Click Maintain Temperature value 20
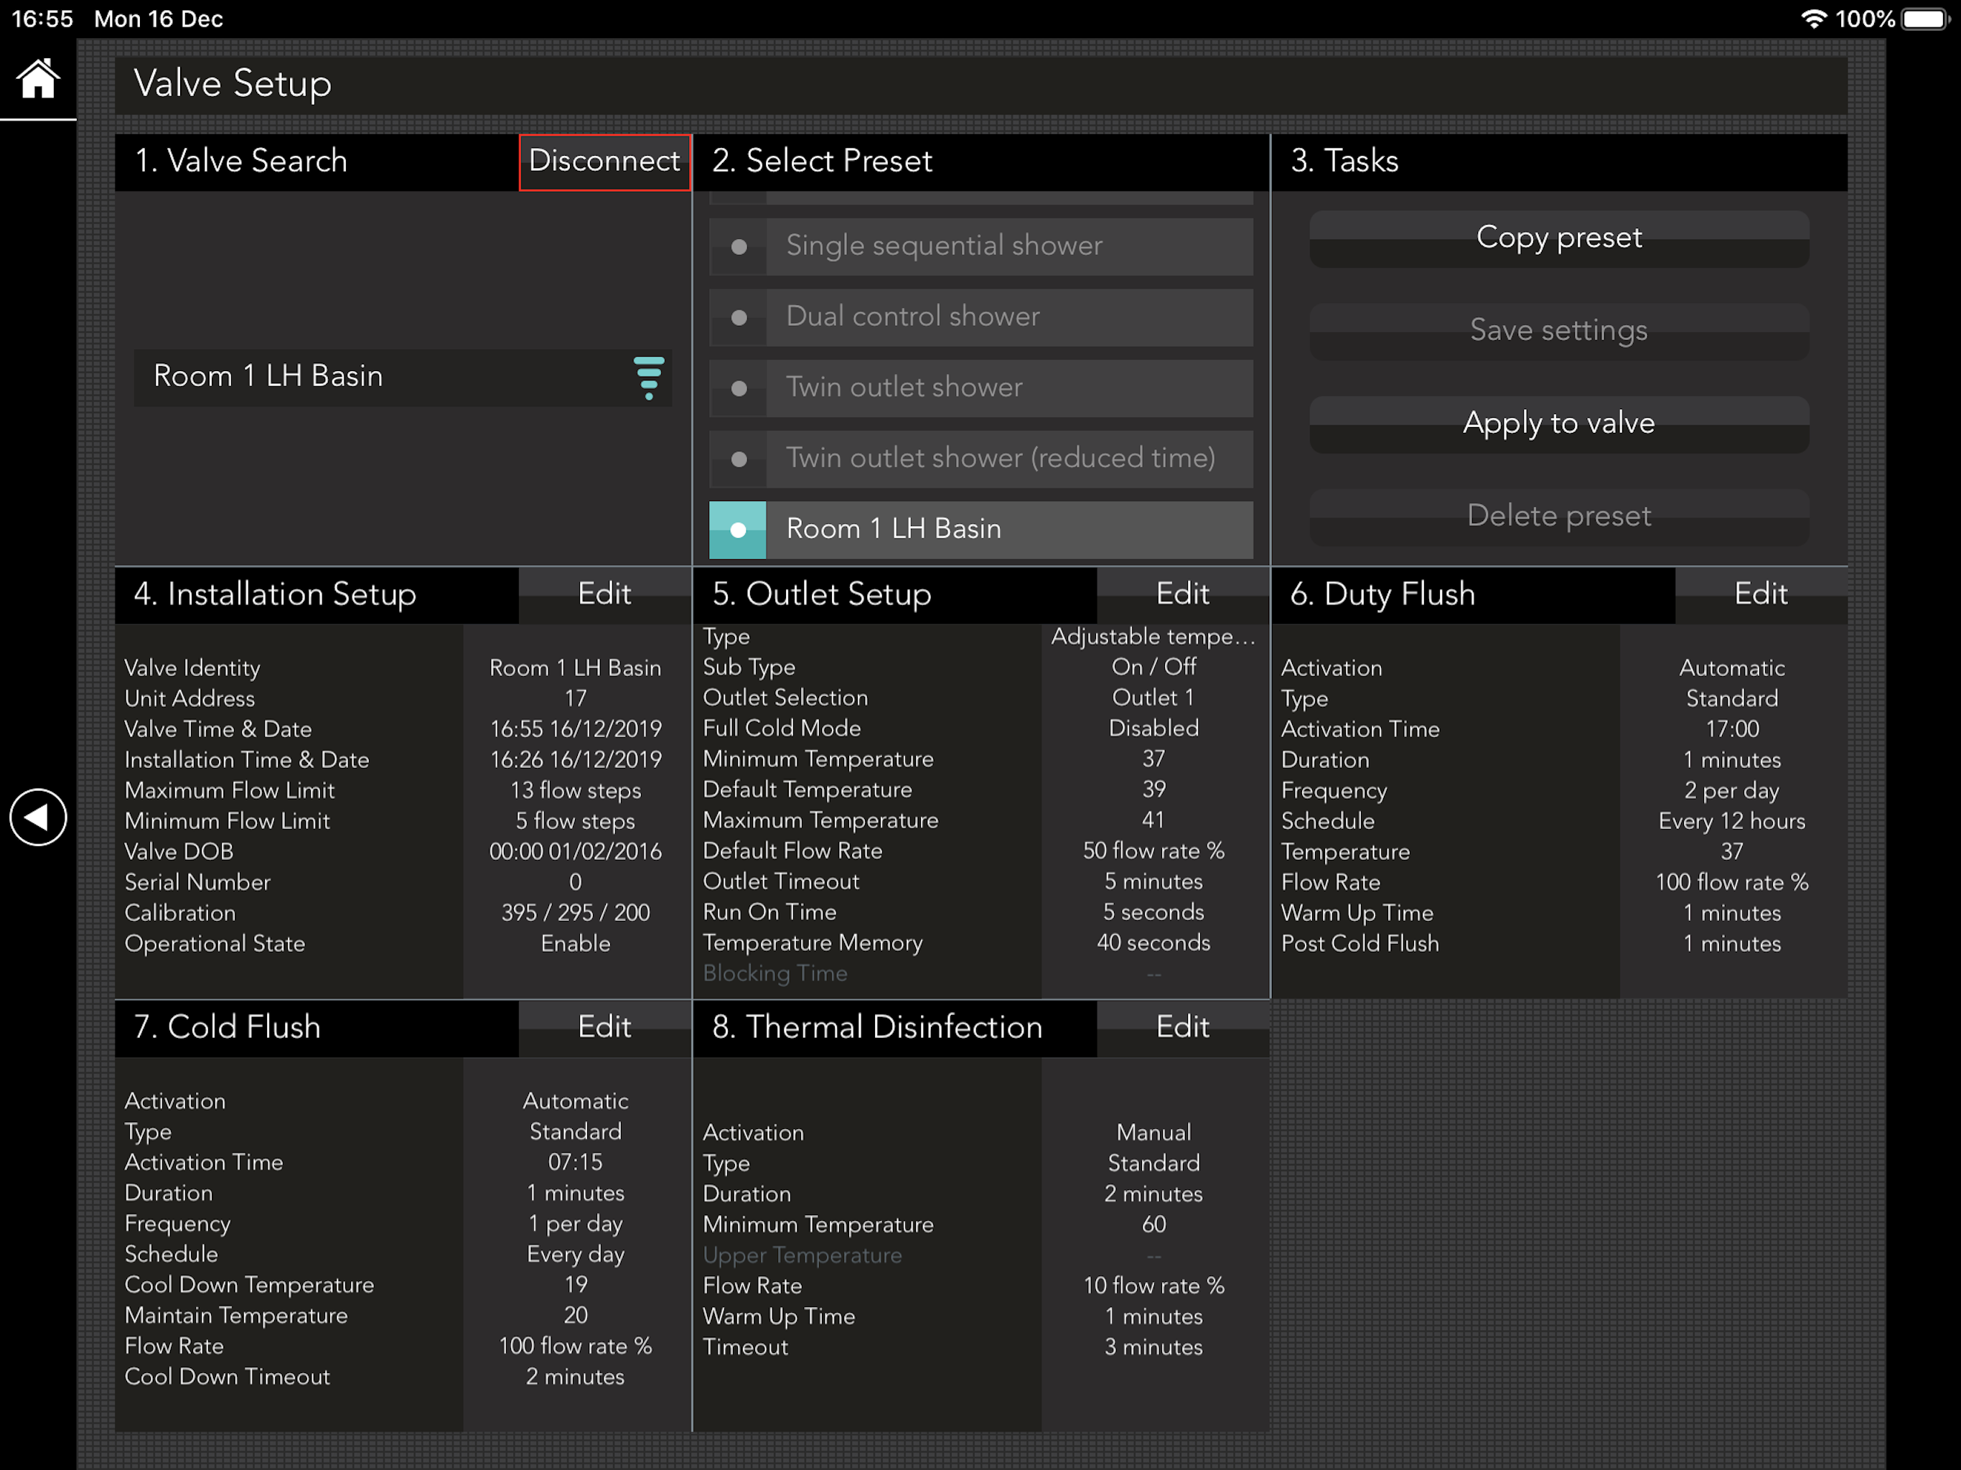 tap(576, 1315)
